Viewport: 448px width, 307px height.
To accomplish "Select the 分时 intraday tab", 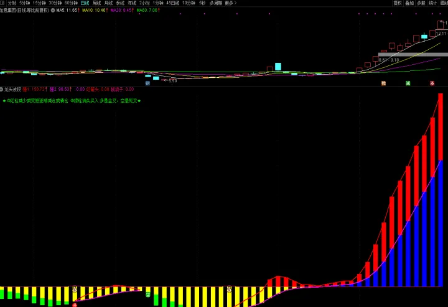I will pyautogui.click(x=12, y=3).
